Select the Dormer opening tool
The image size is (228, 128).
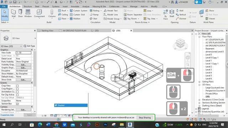click(181, 19)
